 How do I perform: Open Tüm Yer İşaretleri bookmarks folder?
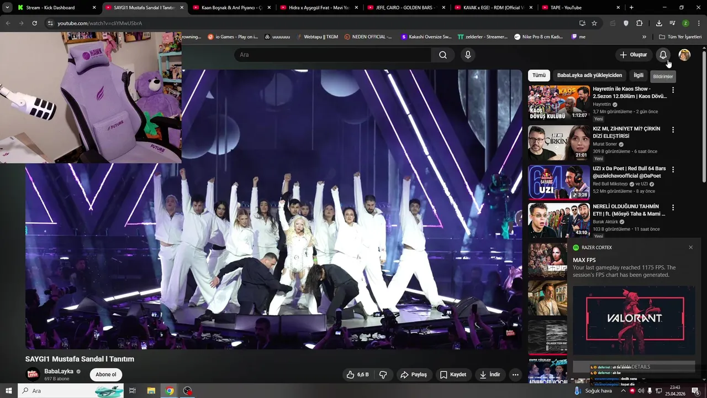679,37
